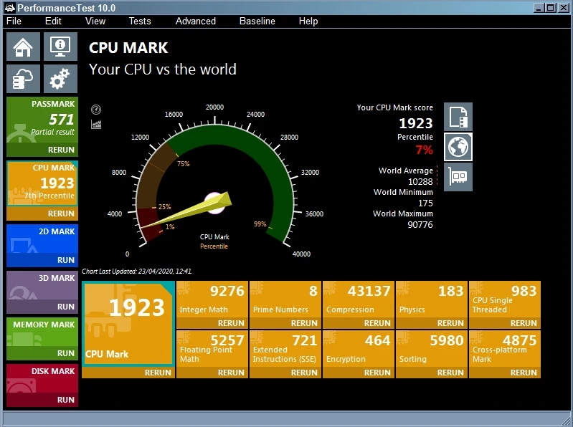Rerun the Physics test

pyautogui.click(x=432, y=323)
